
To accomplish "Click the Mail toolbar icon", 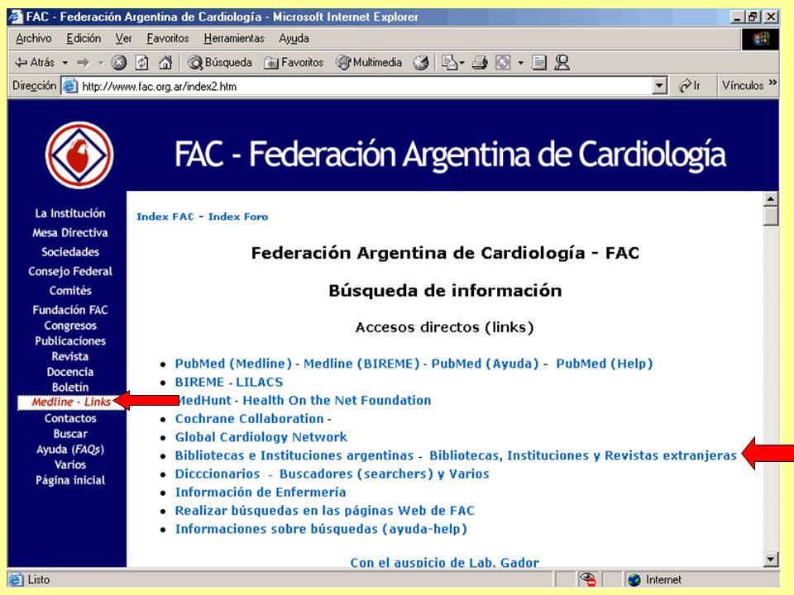I will coord(448,63).
